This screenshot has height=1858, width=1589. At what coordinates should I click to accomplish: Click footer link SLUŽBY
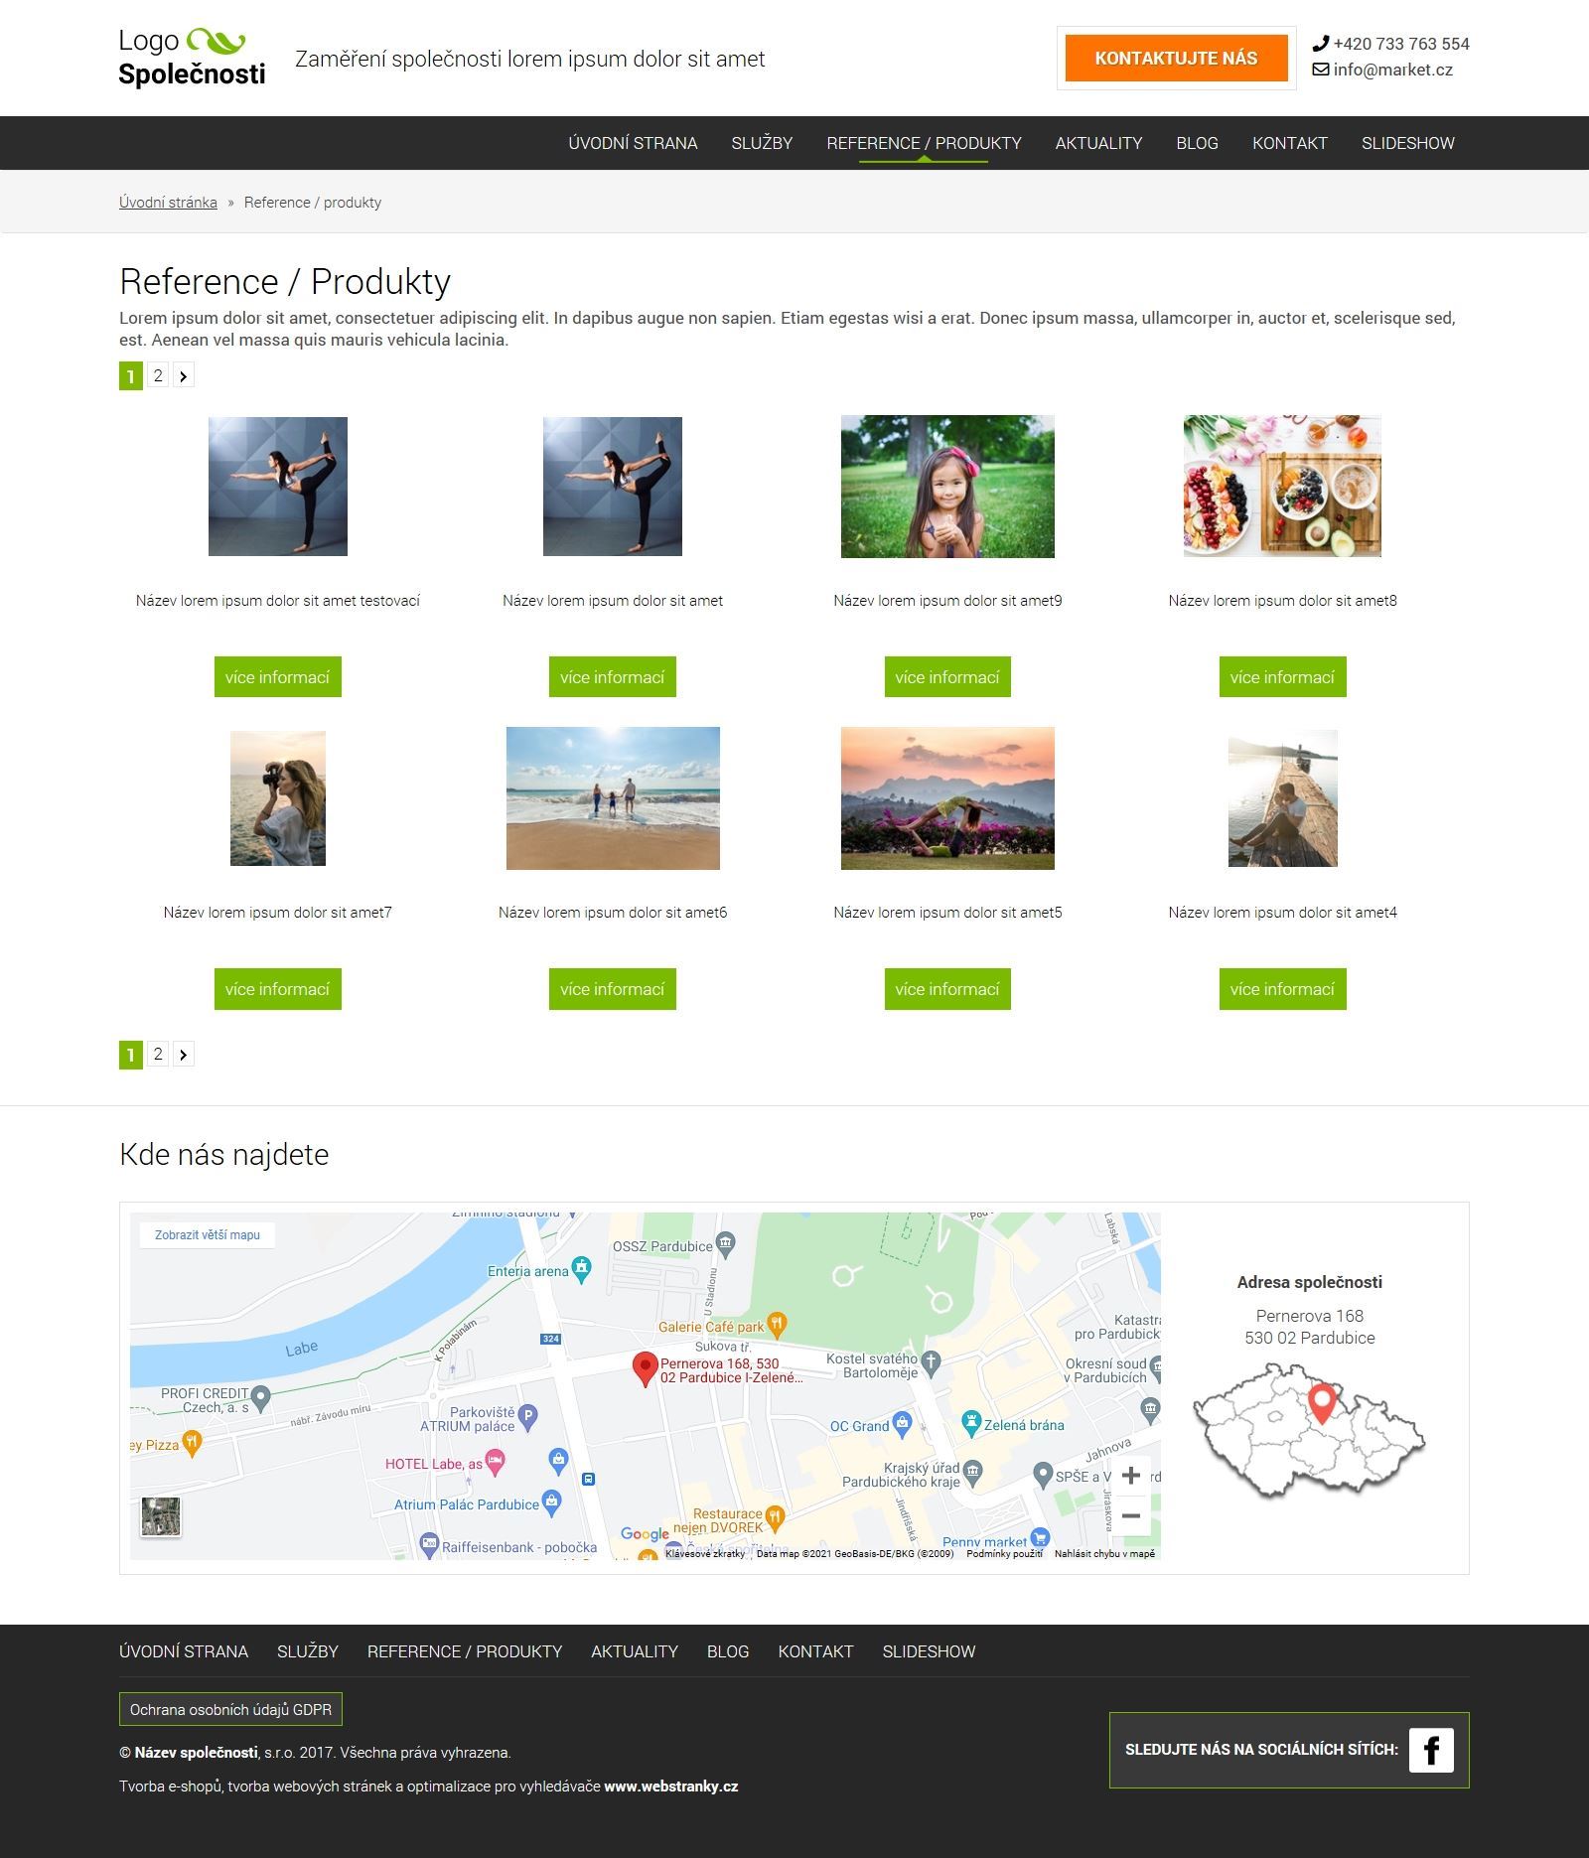(308, 1651)
